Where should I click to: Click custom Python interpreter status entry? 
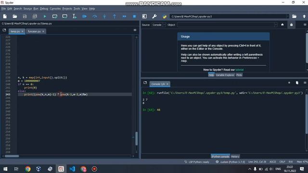tap(231, 162)
